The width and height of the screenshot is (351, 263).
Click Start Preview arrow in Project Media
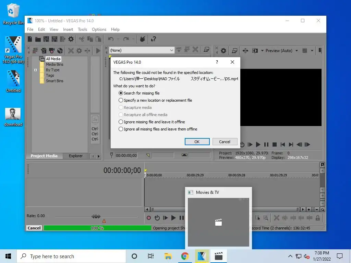coord(98,51)
